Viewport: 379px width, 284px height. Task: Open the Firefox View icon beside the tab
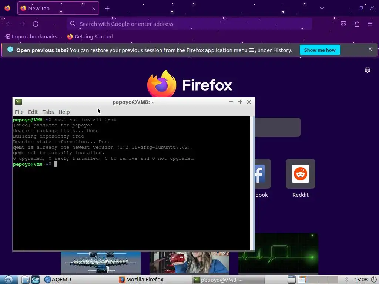pyautogui.click(x=7, y=8)
